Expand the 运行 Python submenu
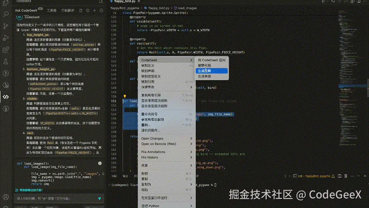This screenshot has width=369, height=208. [167, 206]
